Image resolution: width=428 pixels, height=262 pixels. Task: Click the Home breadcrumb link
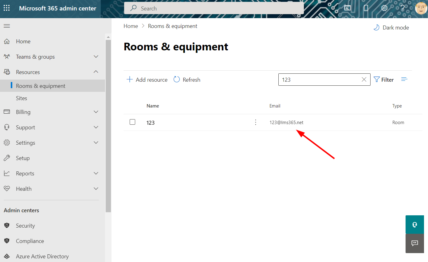coord(131,26)
